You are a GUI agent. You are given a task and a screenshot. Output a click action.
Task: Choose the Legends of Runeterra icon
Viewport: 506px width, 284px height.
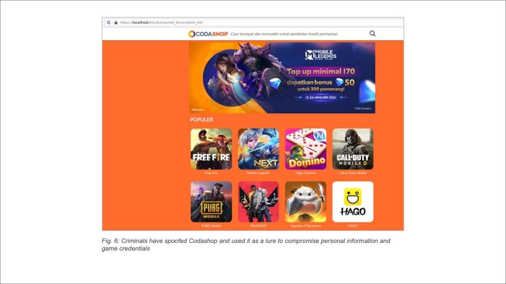pos(305,201)
